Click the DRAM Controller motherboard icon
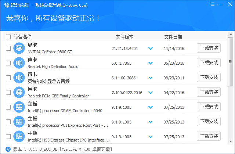The image size is (235, 154). pyautogui.click(x=18, y=107)
